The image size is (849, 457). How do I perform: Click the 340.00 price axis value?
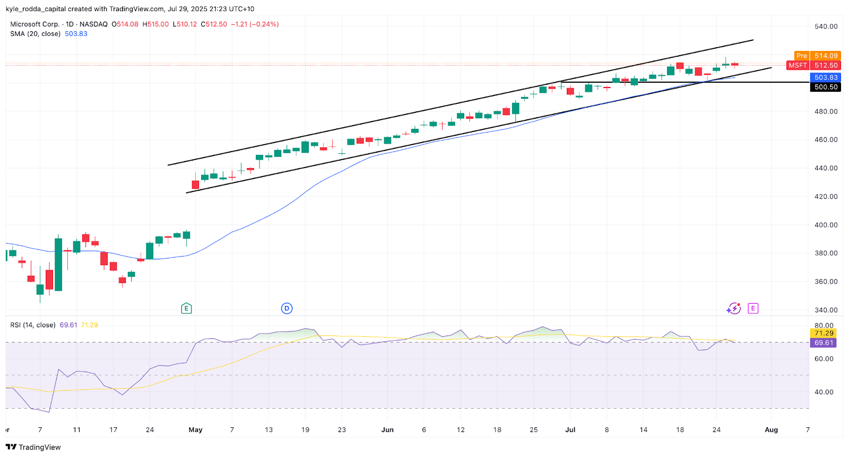[x=826, y=310]
